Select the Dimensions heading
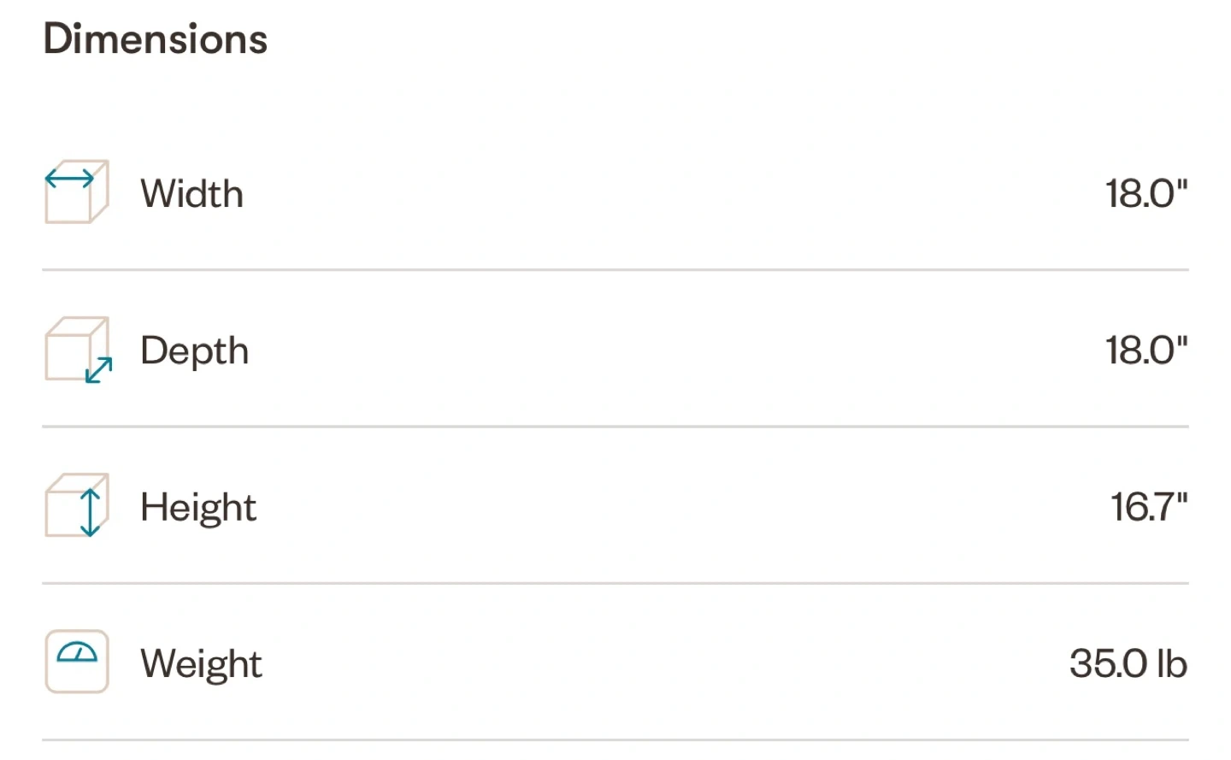 156,39
